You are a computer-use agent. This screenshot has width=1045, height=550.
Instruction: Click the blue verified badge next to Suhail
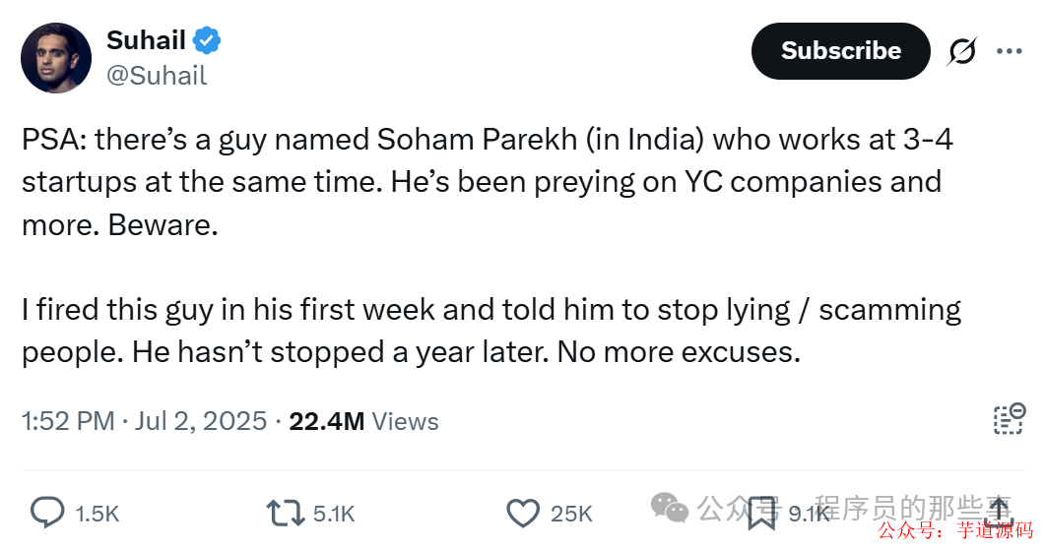(207, 40)
